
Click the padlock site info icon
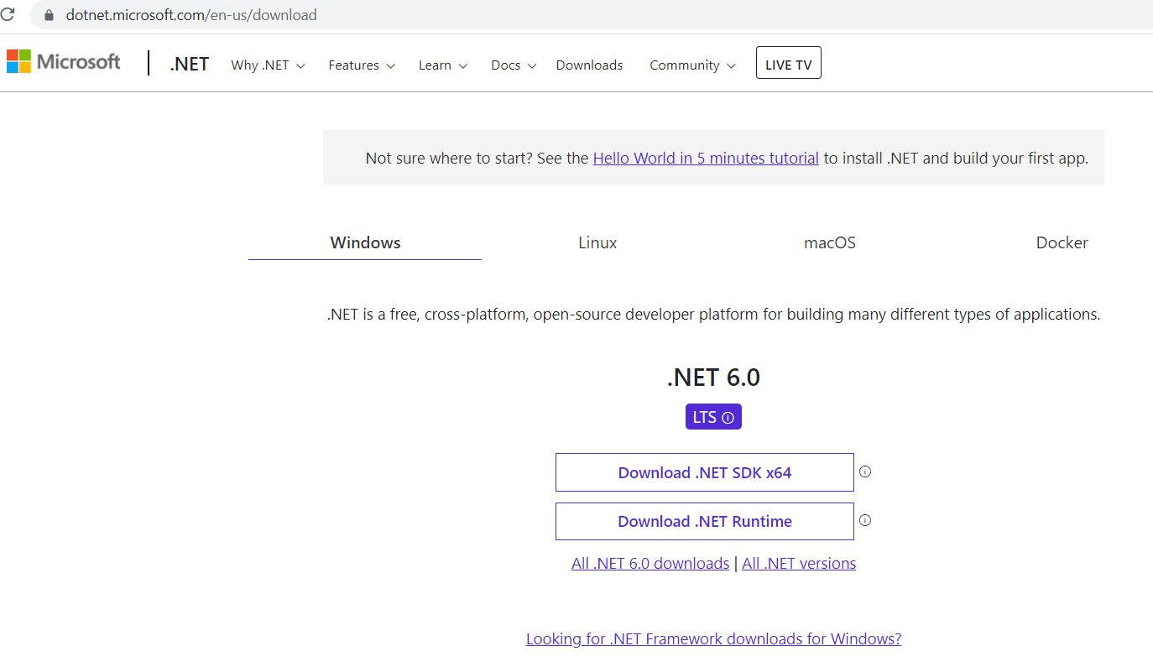[48, 15]
